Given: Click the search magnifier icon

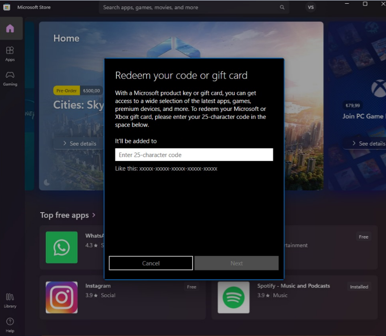Looking at the screenshot, I should point(282,7).
